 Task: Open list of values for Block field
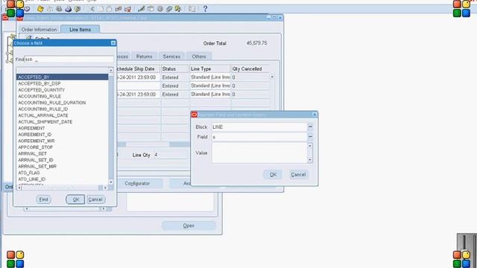(310, 127)
